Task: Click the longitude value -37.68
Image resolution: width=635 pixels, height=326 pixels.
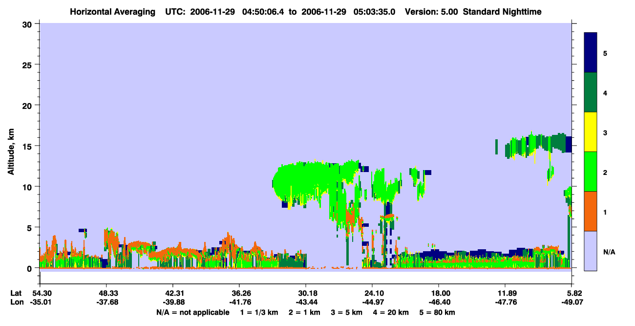Action: (x=106, y=302)
